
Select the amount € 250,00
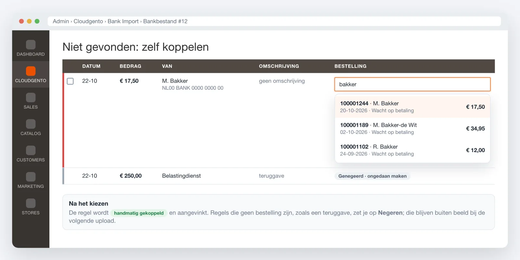pos(131,176)
